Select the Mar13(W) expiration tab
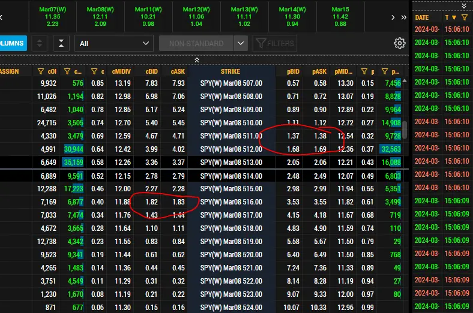 point(244,17)
